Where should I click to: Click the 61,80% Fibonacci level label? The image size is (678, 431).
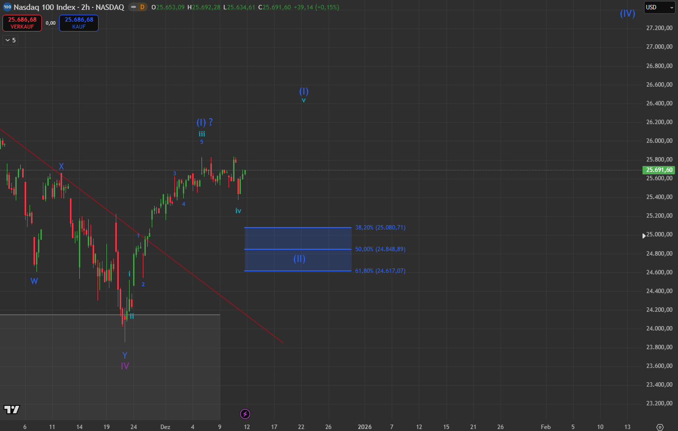tap(380, 271)
